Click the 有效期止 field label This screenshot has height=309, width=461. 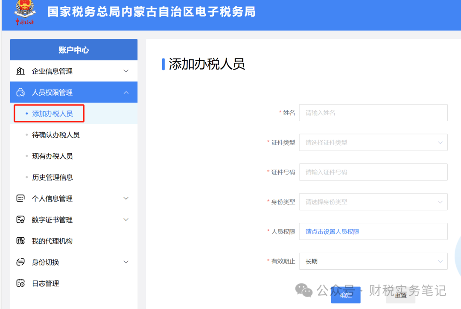coord(283,261)
